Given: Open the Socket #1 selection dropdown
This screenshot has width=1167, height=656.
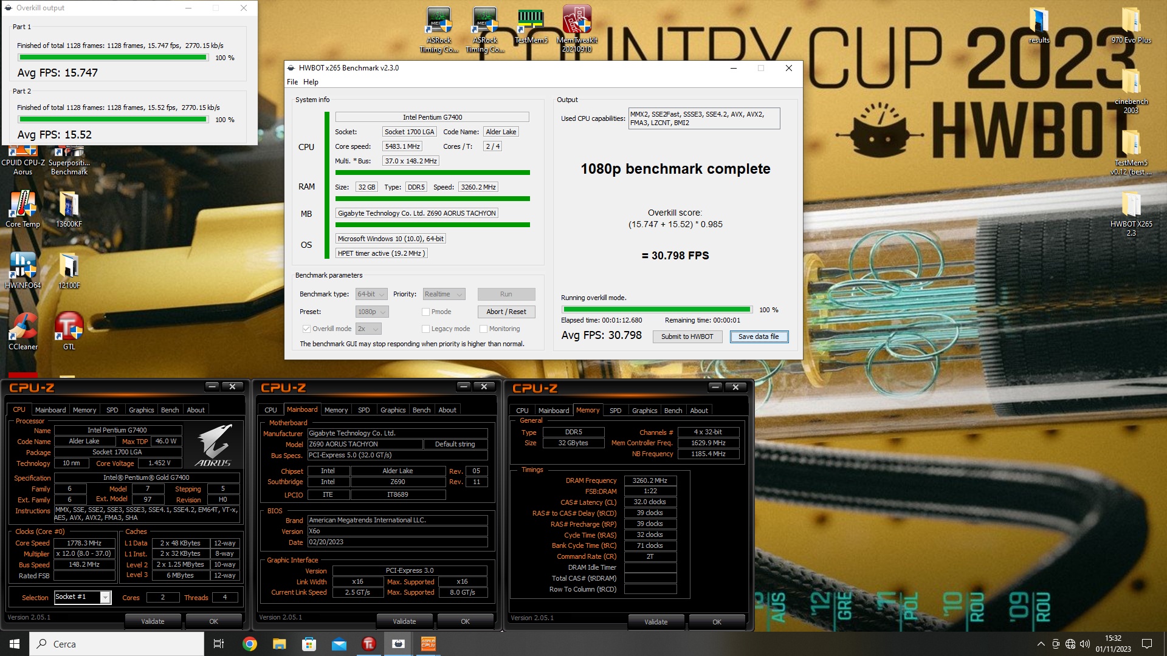Looking at the screenshot, I should (x=83, y=597).
